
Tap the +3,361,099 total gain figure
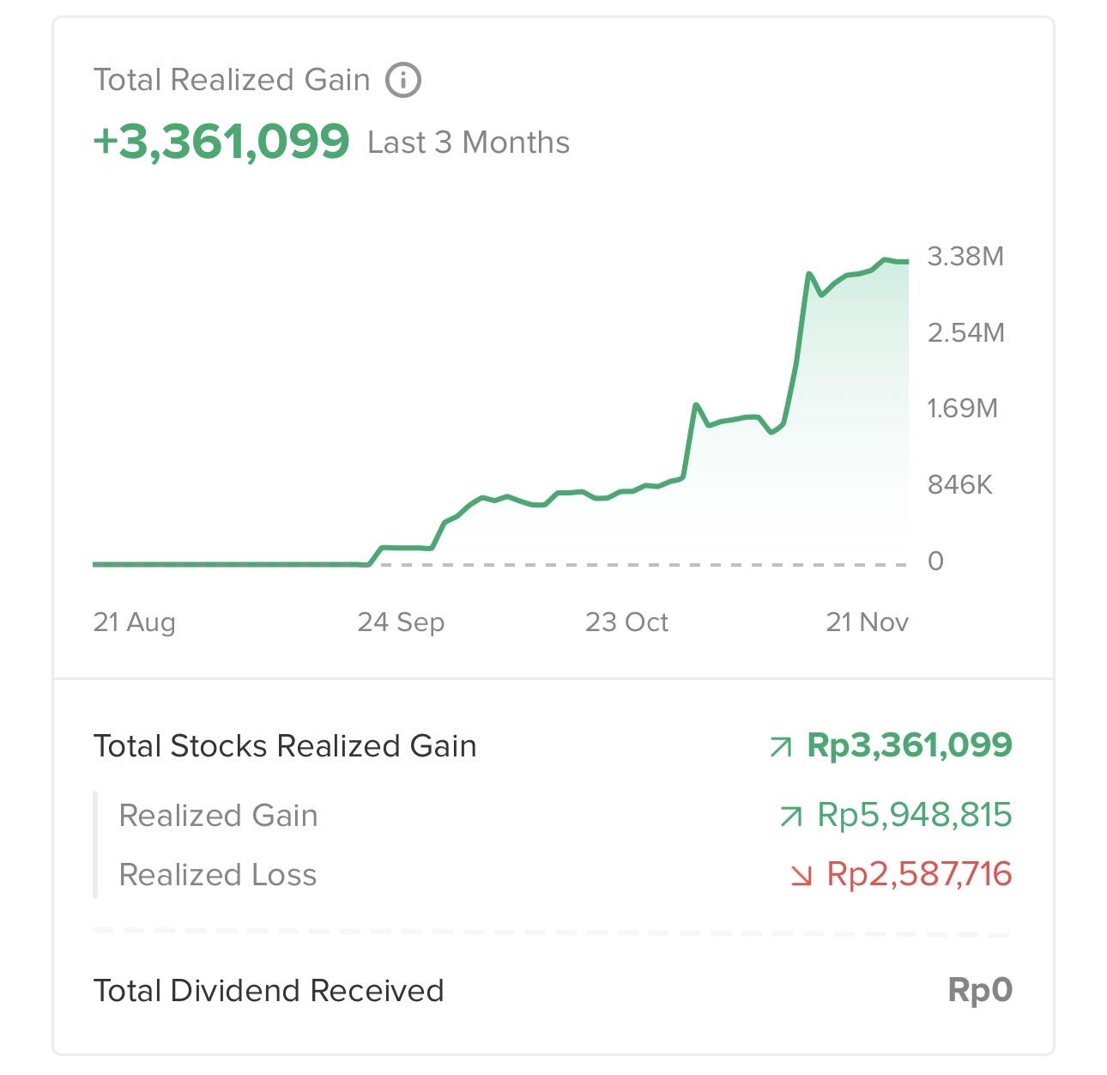(221, 141)
